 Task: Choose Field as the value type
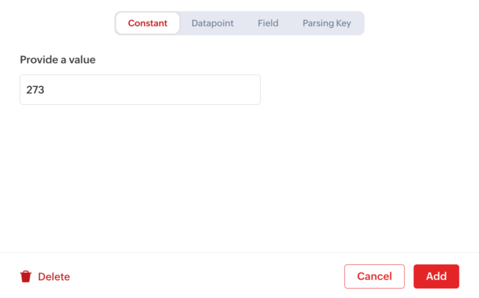pos(268,23)
